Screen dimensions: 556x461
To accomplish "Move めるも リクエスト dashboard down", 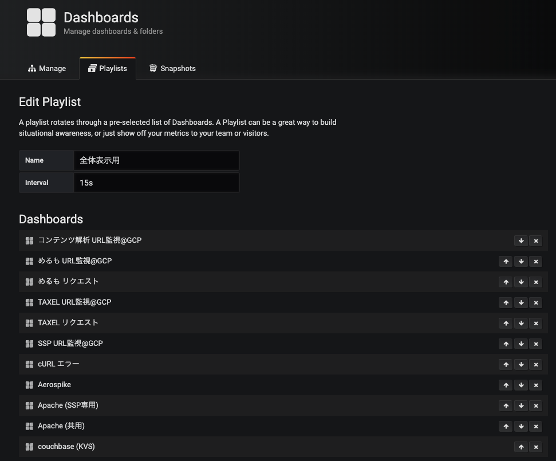I will (x=521, y=282).
